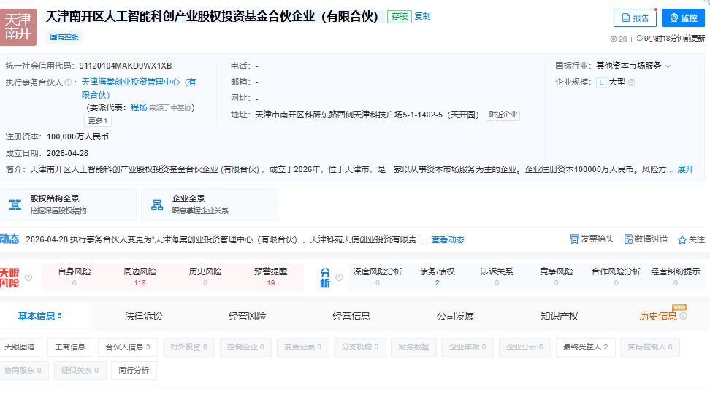Expand 更多 1 partners list

[97, 121]
